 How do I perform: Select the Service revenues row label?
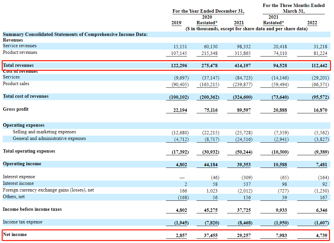pos(20,46)
